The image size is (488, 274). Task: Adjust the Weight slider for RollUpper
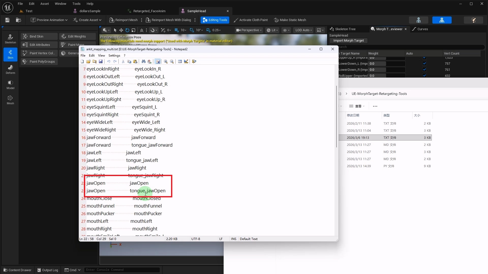point(386,75)
